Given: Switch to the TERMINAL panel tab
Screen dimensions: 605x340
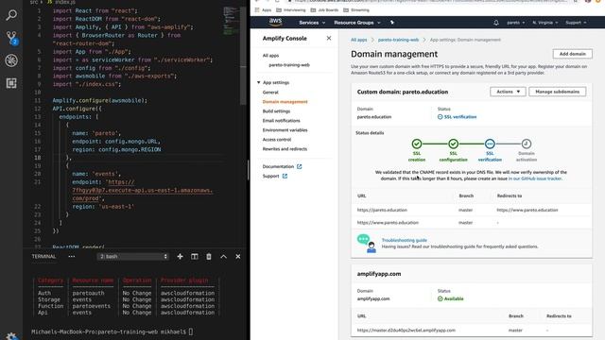Looking at the screenshot, I should [x=43, y=256].
